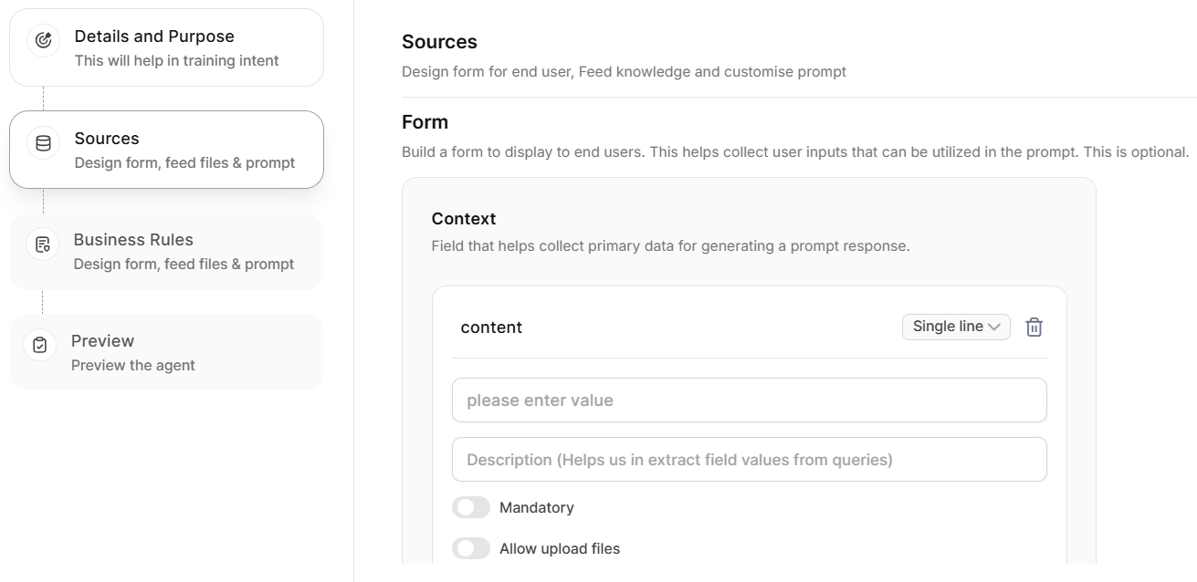Click the Sources step icon in the sidebar
This screenshot has height=582, width=1197.
coord(42,141)
